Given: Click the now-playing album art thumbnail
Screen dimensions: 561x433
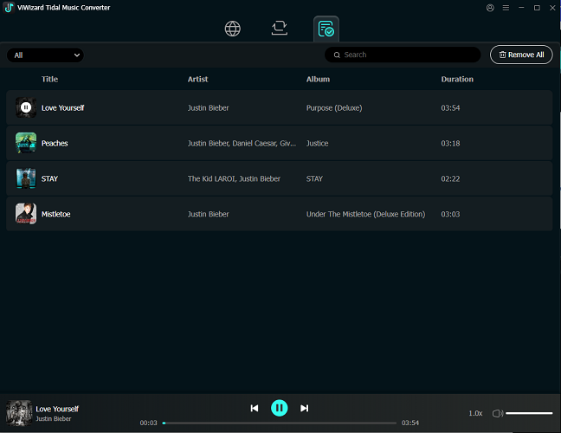Looking at the screenshot, I should 19,413.
